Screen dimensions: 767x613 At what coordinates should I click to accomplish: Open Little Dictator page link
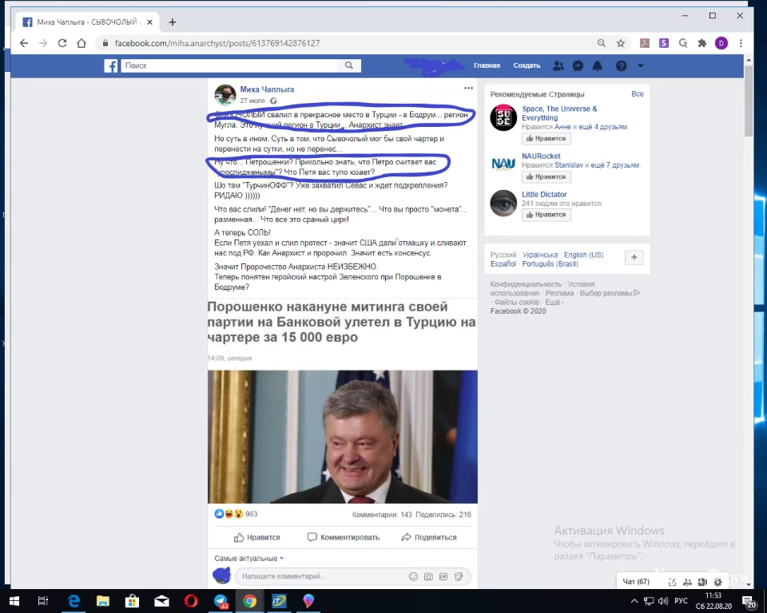[544, 194]
